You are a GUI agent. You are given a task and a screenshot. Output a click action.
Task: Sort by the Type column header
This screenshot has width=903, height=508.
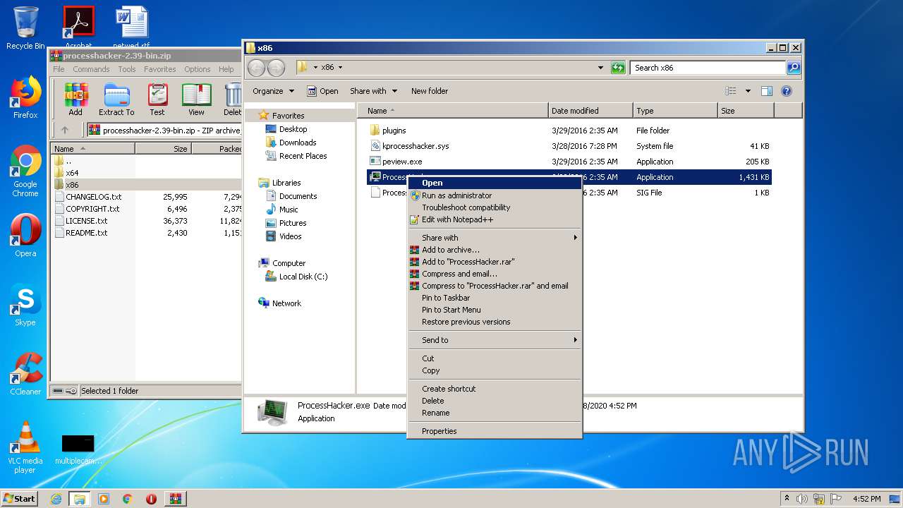coord(675,111)
